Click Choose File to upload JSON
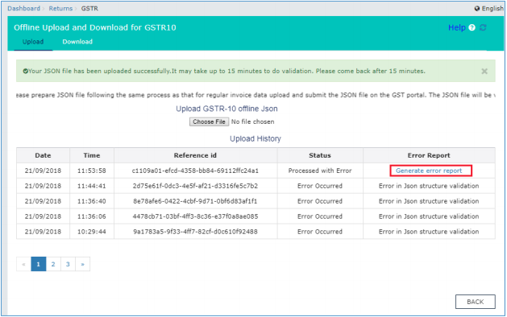The image size is (507, 317). 209,121
